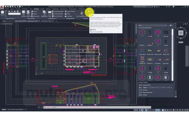This screenshot has width=189, height=117.
Task: Click the Record action button
Action: click(x=2, y=13)
